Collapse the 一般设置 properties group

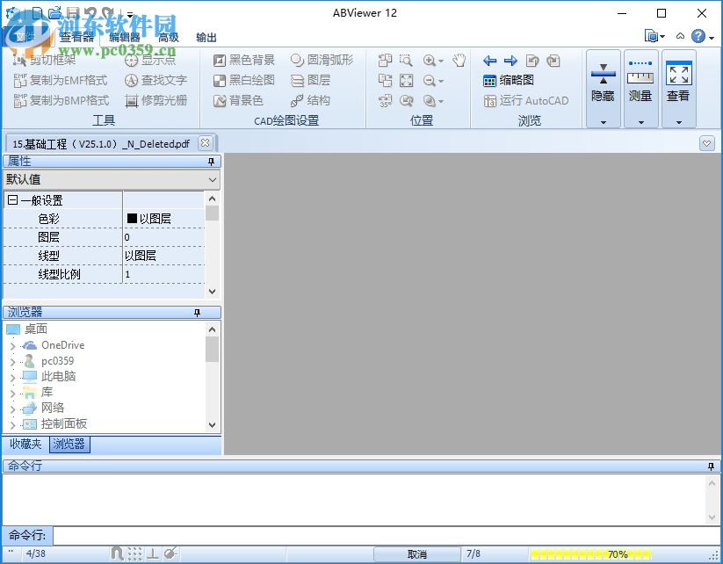[11, 199]
